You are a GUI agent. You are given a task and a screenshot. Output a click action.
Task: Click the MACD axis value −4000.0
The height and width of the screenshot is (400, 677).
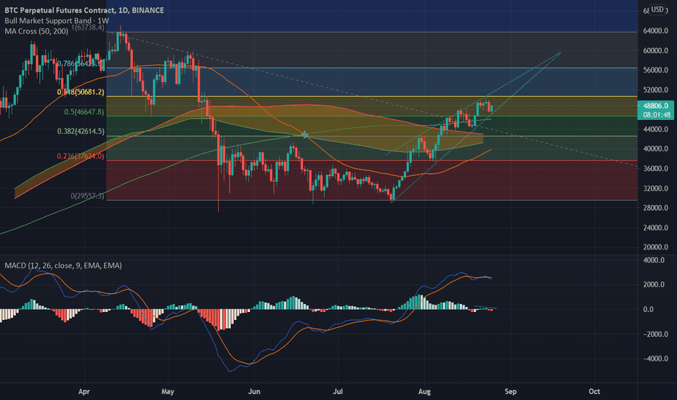(655, 359)
